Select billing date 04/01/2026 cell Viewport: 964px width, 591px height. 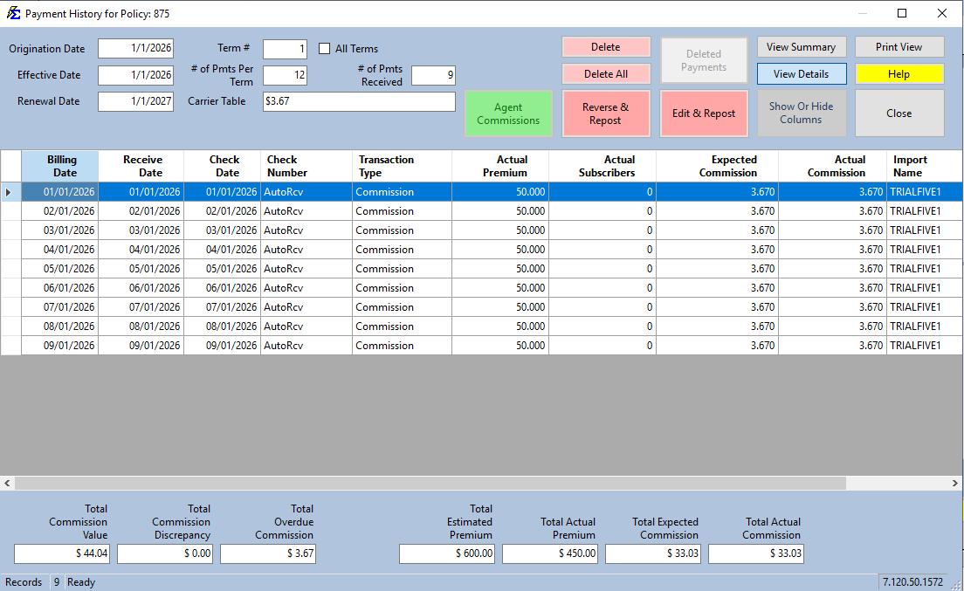pos(60,250)
